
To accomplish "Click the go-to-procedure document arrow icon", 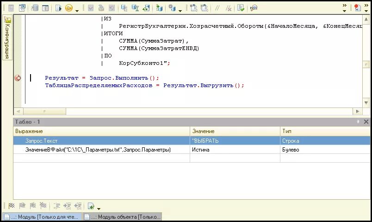I will tap(91, 206).
